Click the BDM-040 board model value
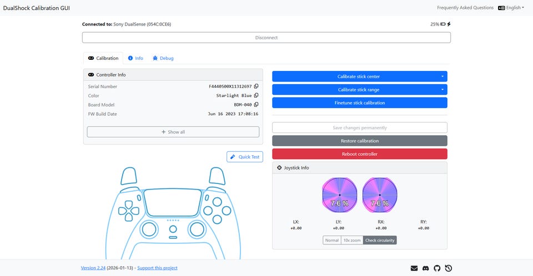 (x=243, y=105)
